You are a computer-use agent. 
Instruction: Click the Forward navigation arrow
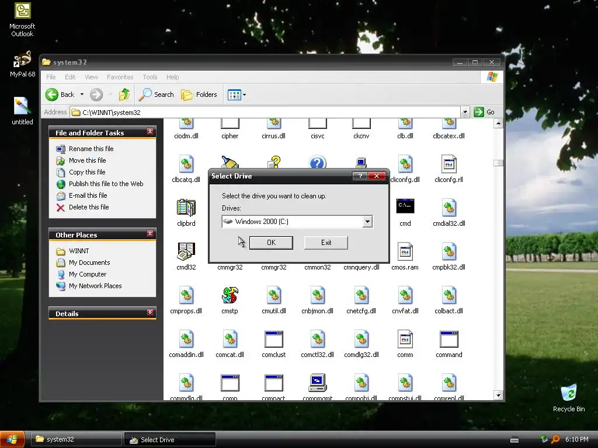coord(96,94)
